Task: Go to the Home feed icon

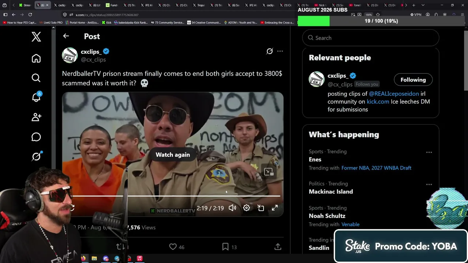Action: (36, 58)
